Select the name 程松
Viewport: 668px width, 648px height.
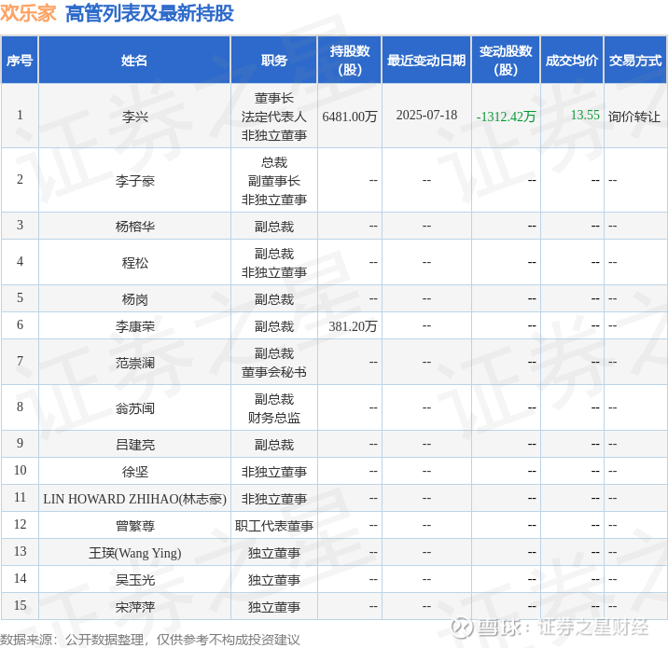[x=134, y=263]
